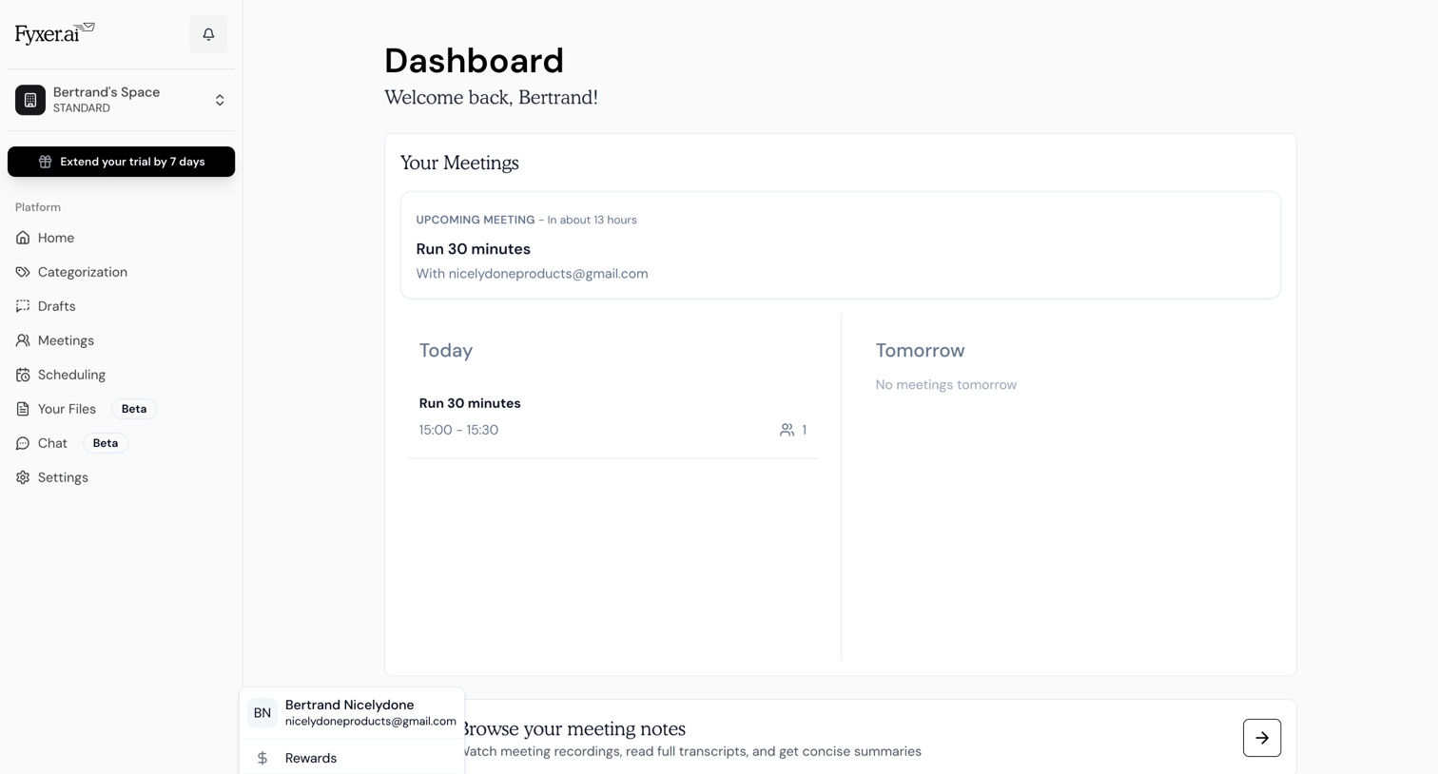Click the Chat bubble icon

[x=23, y=443]
